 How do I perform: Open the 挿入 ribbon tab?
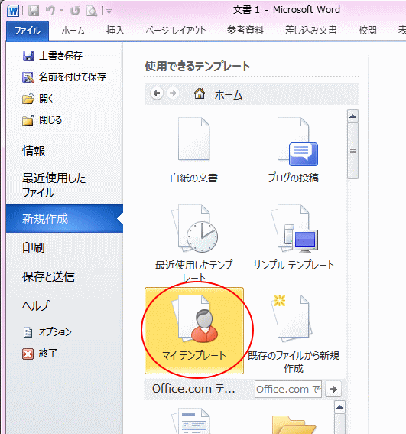pyautogui.click(x=115, y=31)
